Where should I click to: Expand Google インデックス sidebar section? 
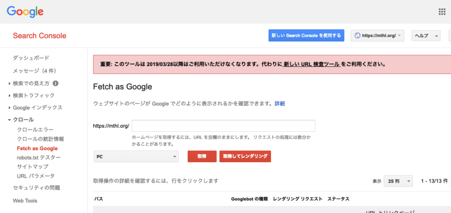[x=35, y=107]
